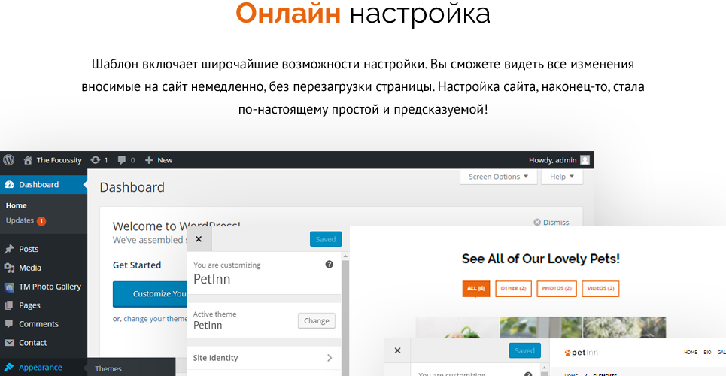Viewport: 726px width, 376px height.
Task: Click the lower Saved button
Action: (x=524, y=350)
